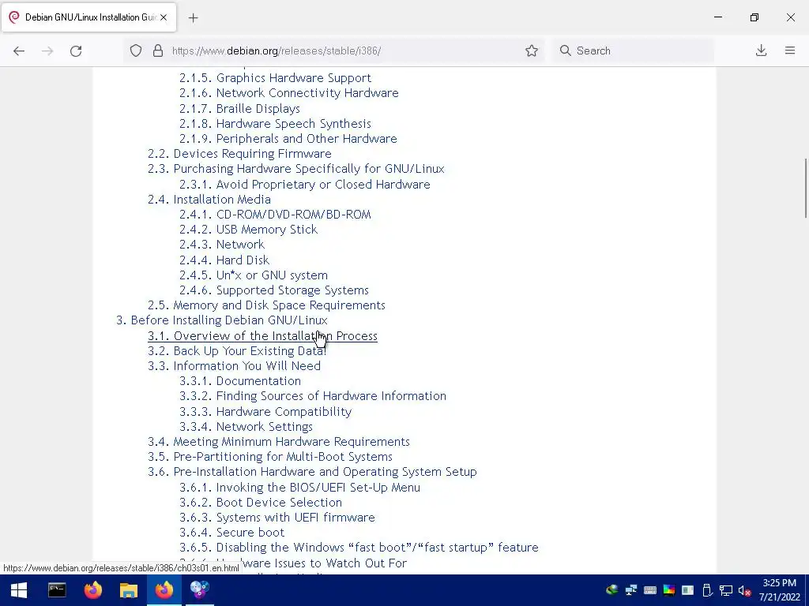Select the Debian GNU/Linux Installation Guide tab
The width and height of the screenshot is (809, 606).
tap(88, 17)
